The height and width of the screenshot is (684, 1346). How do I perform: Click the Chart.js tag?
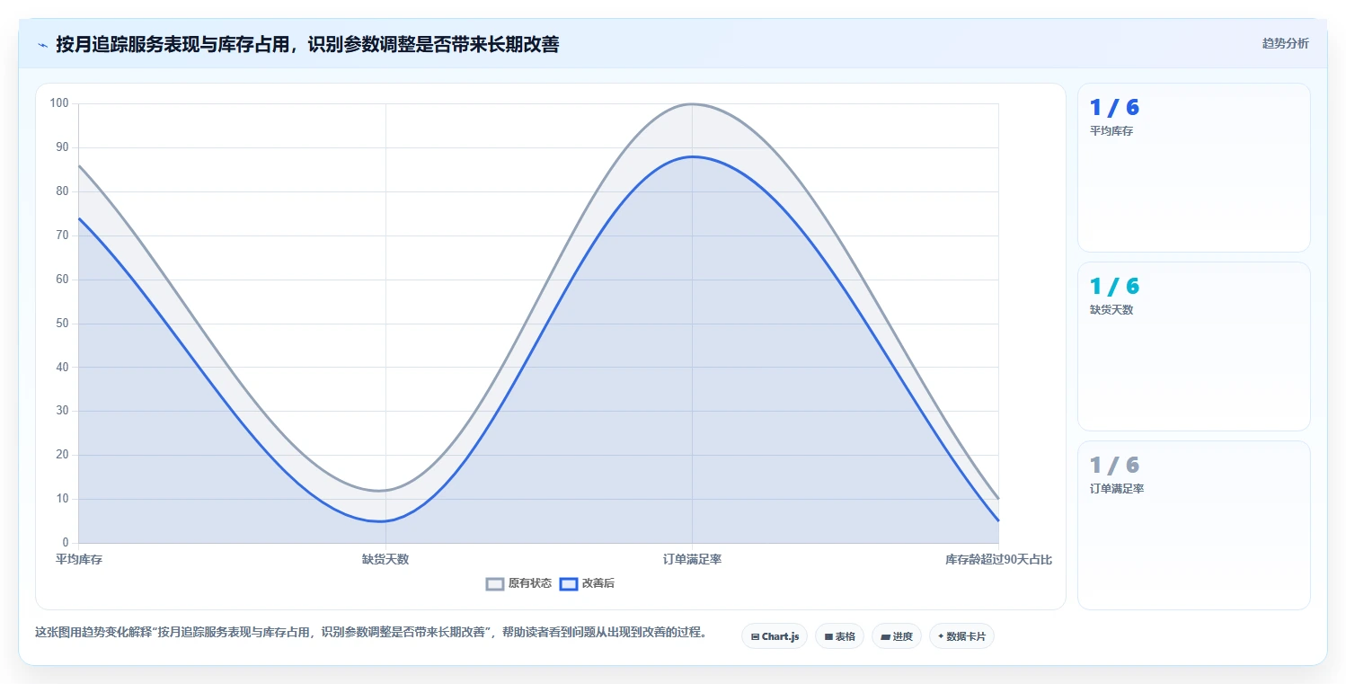pos(775,636)
